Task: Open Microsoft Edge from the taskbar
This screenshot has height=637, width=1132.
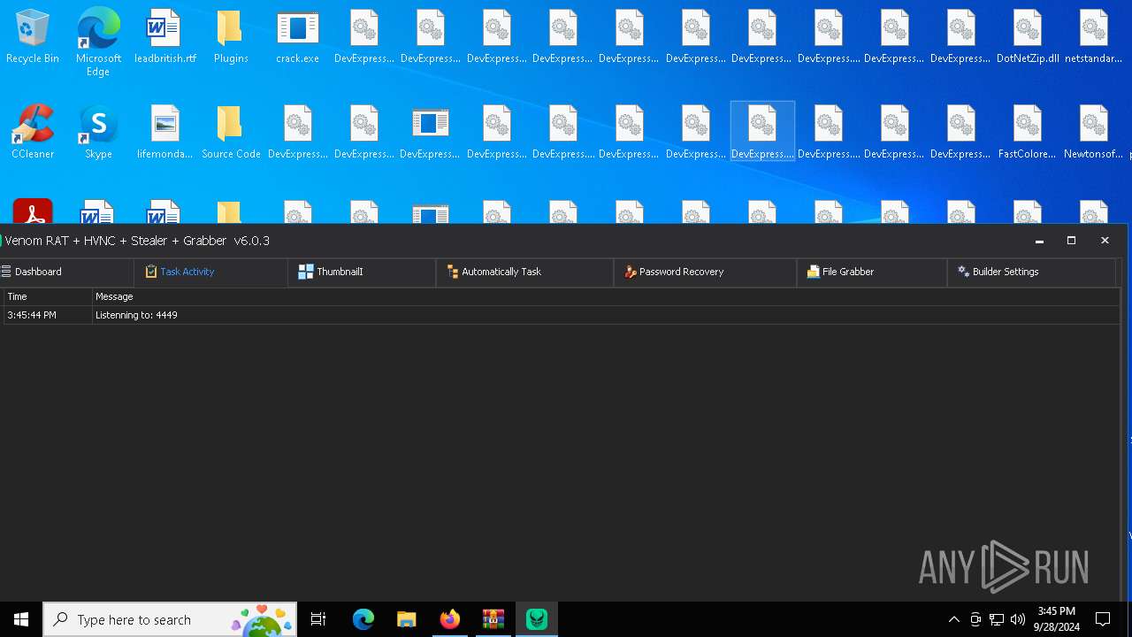Action: click(x=363, y=619)
